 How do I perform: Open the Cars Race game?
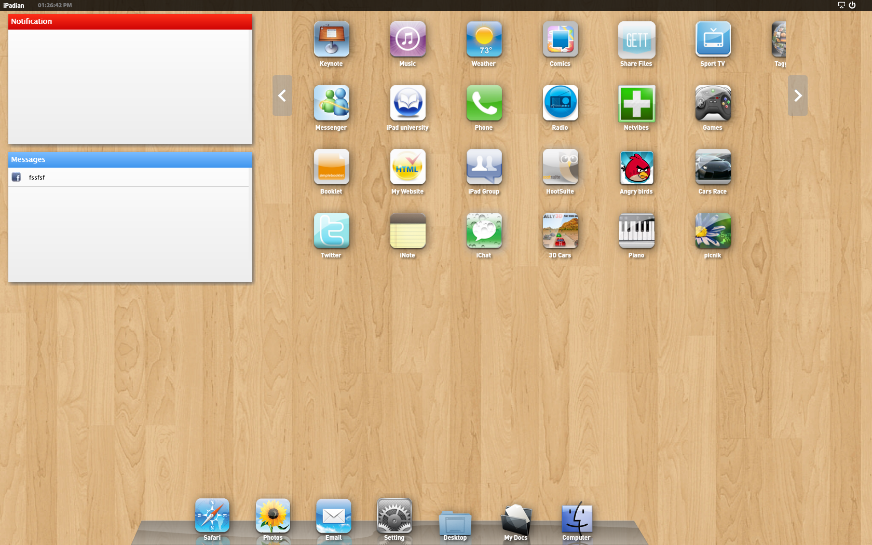tap(713, 167)
